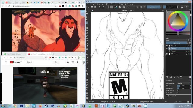The image size is (193, 108).
Task: Move layer up with the up arrow icon
Action: pos(178,77)
